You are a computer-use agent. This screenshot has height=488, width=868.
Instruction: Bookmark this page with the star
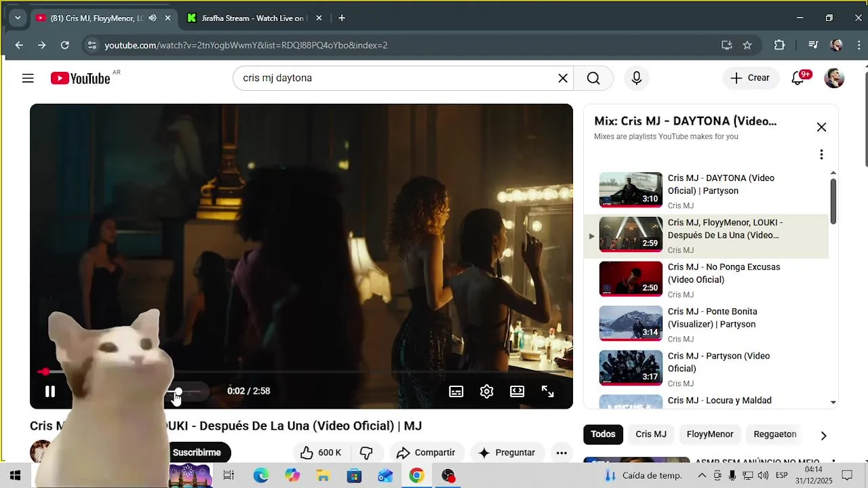pos(747,45)
